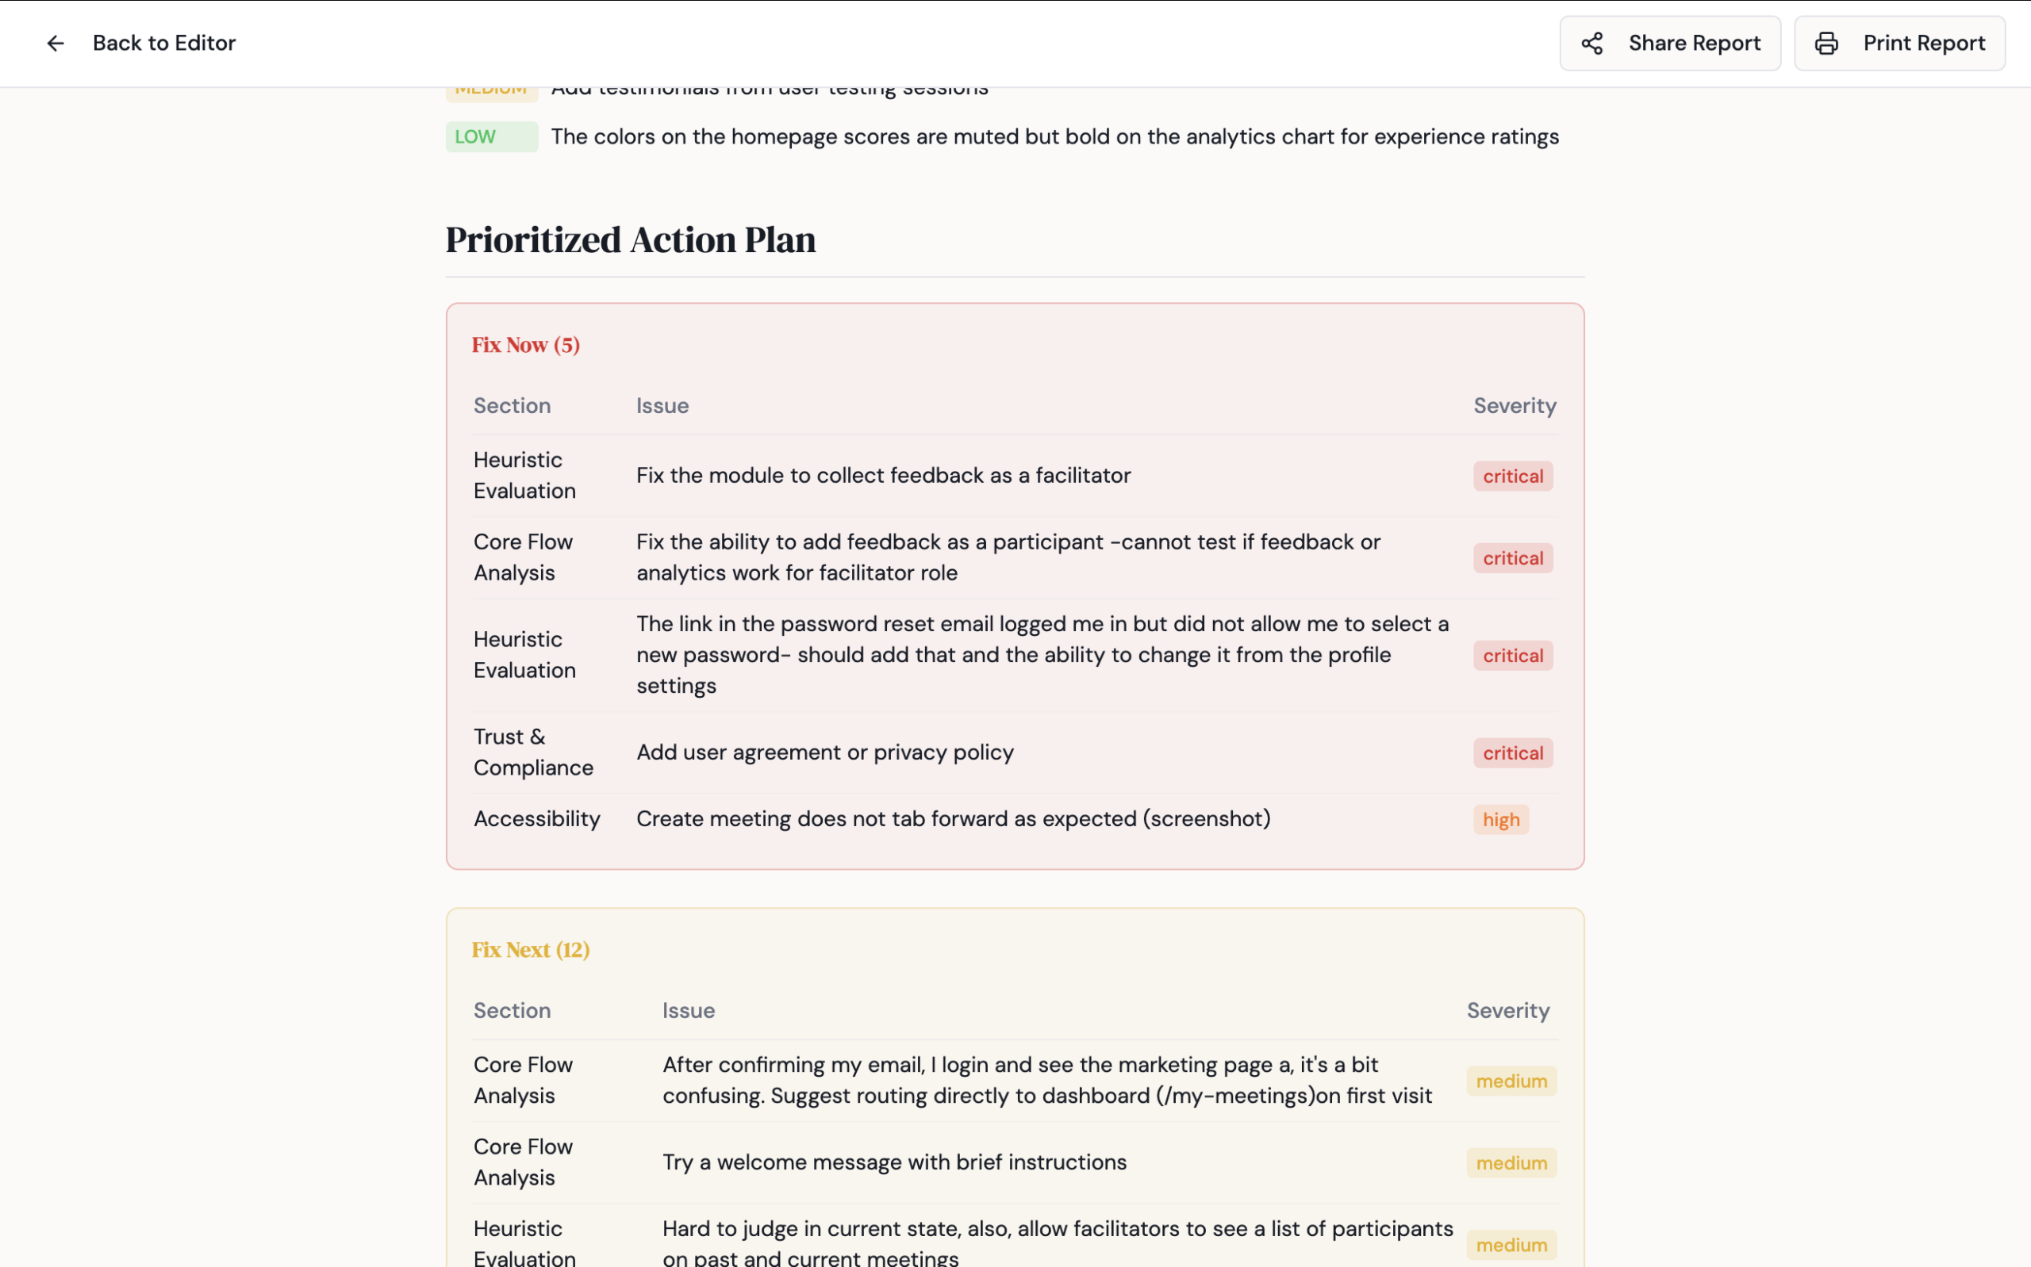
Task: Open Share Report
Action: pyautogui.click(x=1669, y=44)
